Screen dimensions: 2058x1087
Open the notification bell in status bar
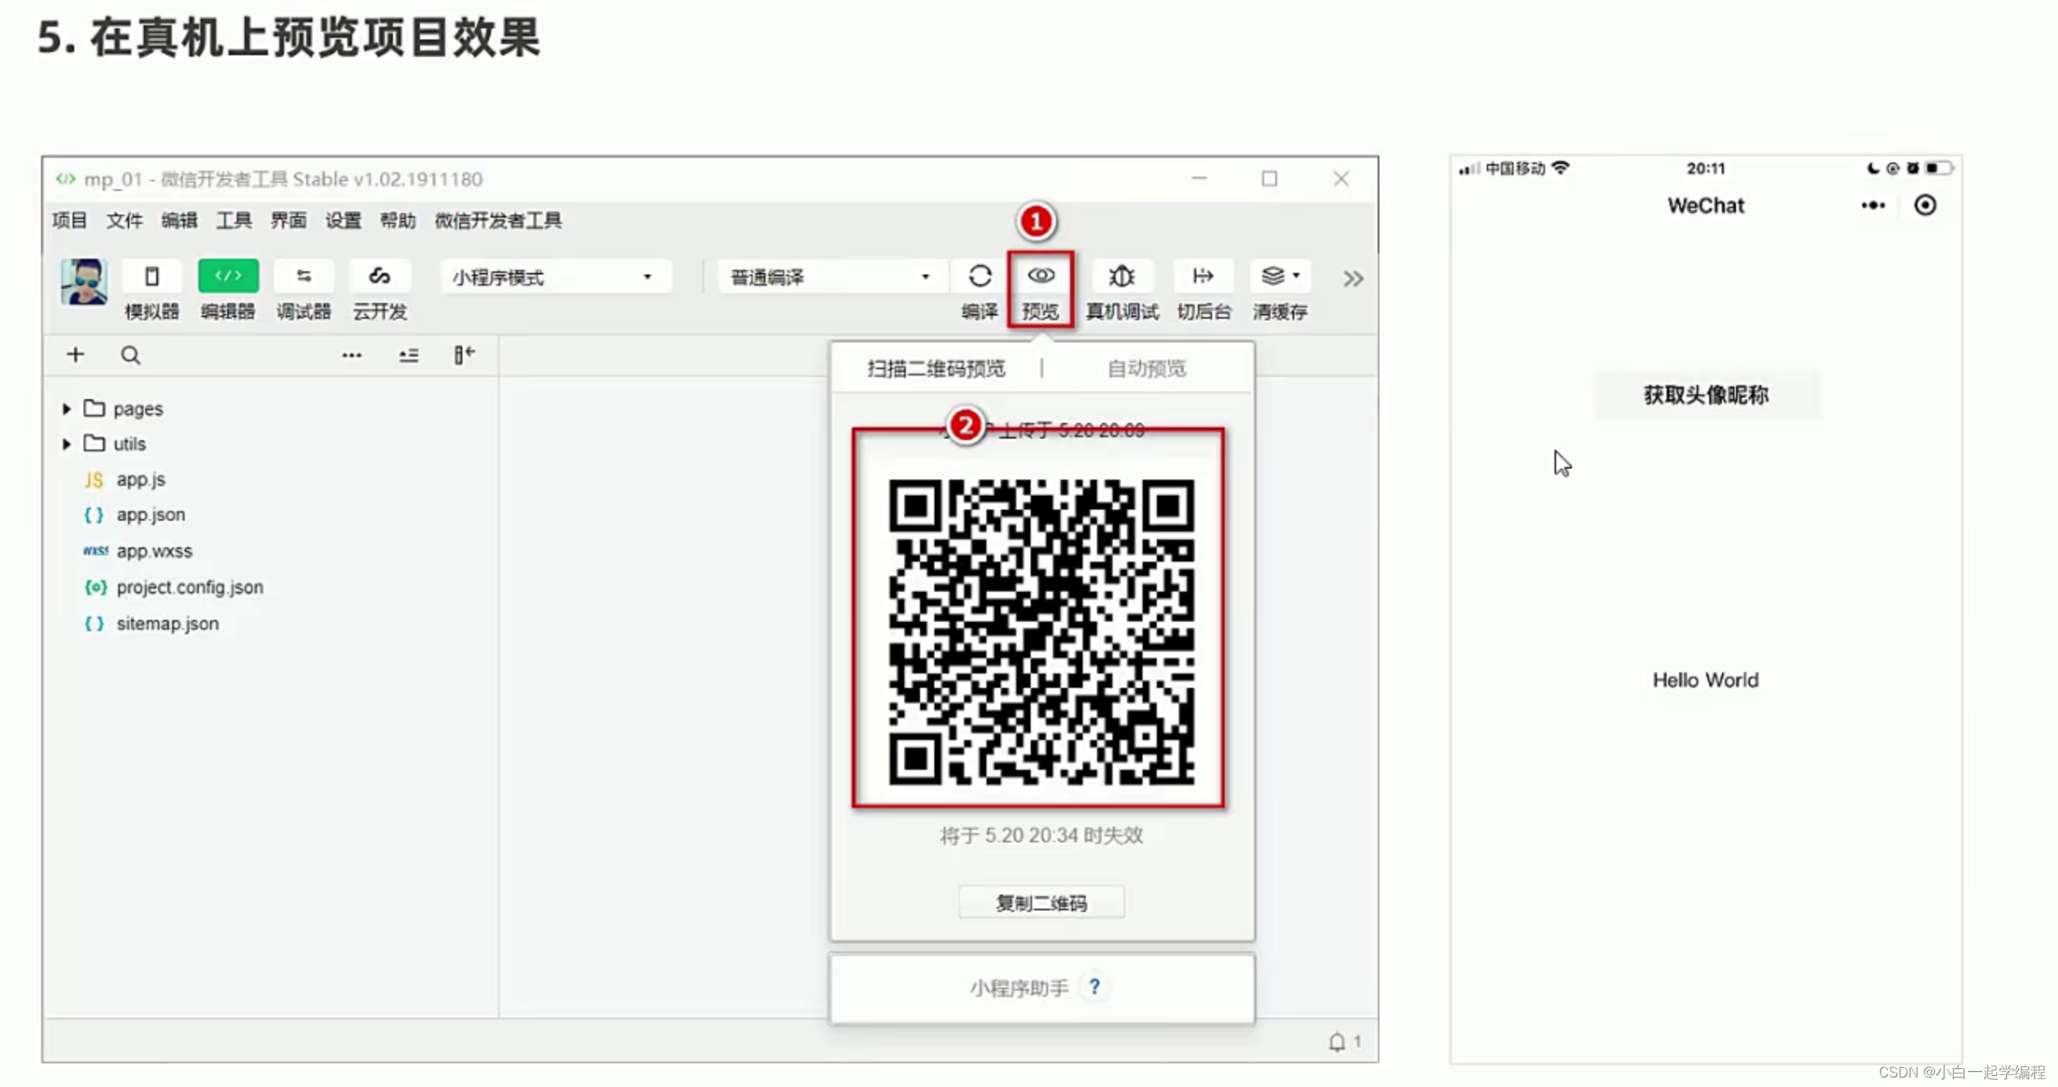[1337, 1041]
